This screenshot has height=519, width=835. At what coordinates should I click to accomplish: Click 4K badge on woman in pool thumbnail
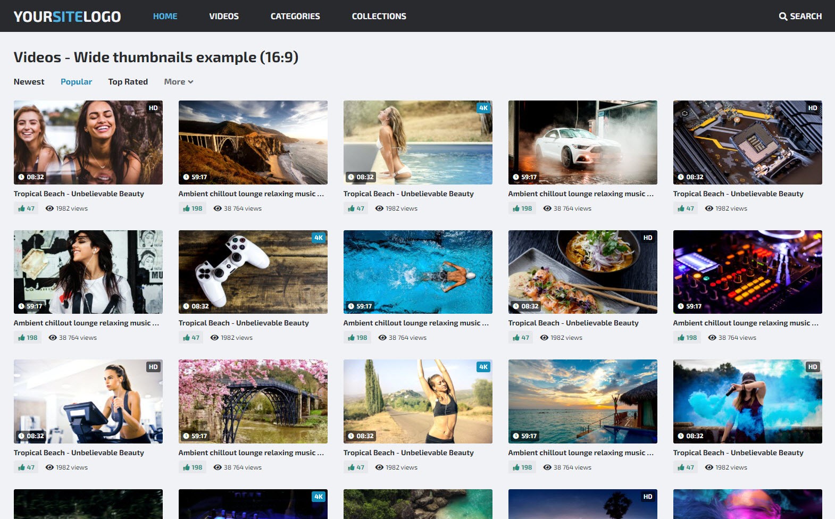coord(483,108)
